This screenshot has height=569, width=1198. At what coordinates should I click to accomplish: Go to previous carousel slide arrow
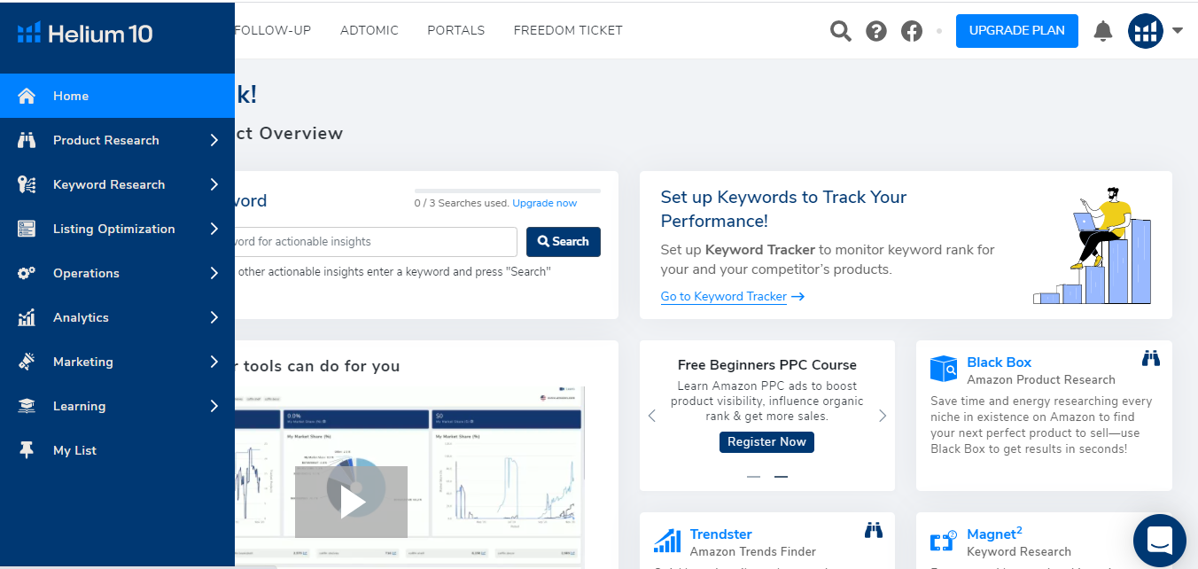pos(652,416)
